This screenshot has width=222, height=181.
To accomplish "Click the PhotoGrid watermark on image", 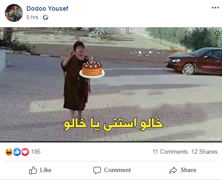I will click(209, 139).
